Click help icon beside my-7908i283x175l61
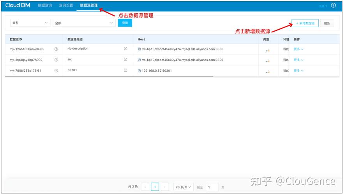The width and height of the screenshot is (344, 195). click(x=56, y=71)
